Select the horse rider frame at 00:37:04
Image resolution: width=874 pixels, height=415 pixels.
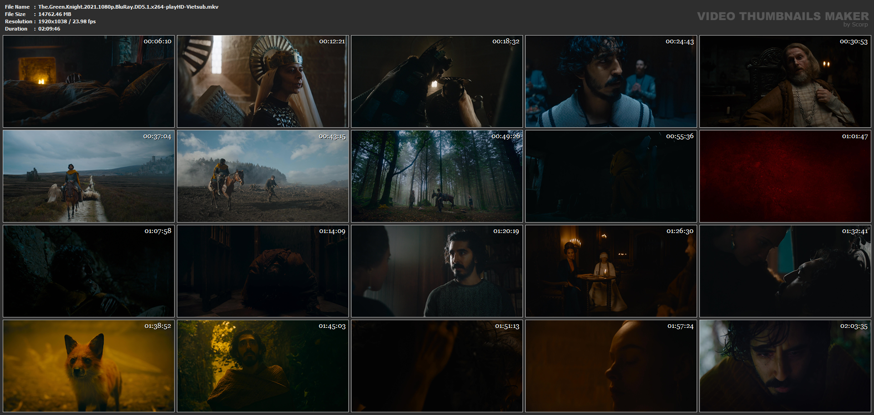89,176
